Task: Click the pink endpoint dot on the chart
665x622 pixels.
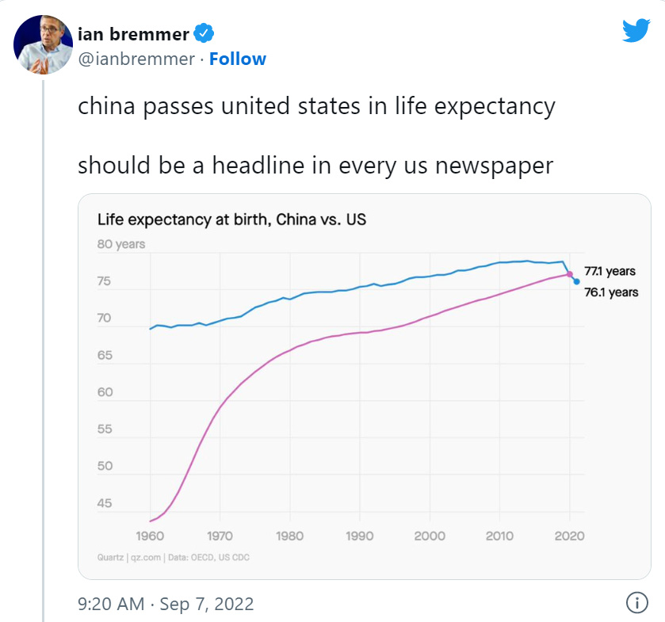Action: (569, 274)
